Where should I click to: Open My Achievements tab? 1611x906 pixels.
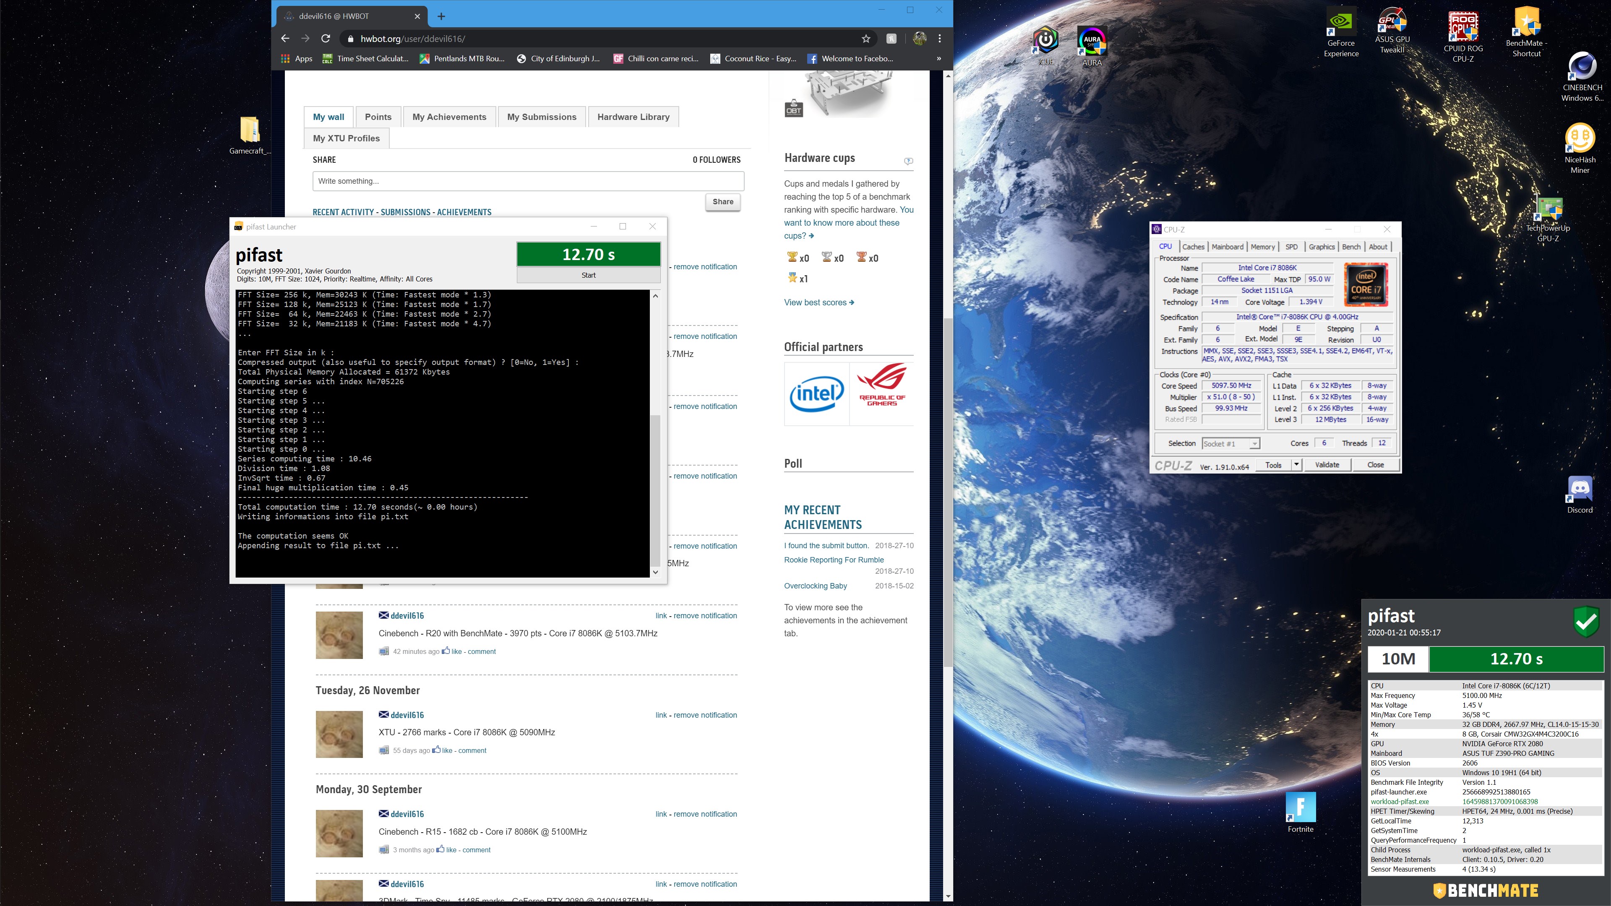point(449,117)
